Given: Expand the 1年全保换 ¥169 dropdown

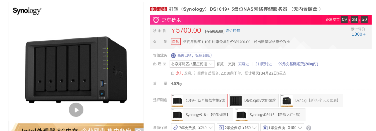Looking at the screenshot, I should click(x=282, y=128).
